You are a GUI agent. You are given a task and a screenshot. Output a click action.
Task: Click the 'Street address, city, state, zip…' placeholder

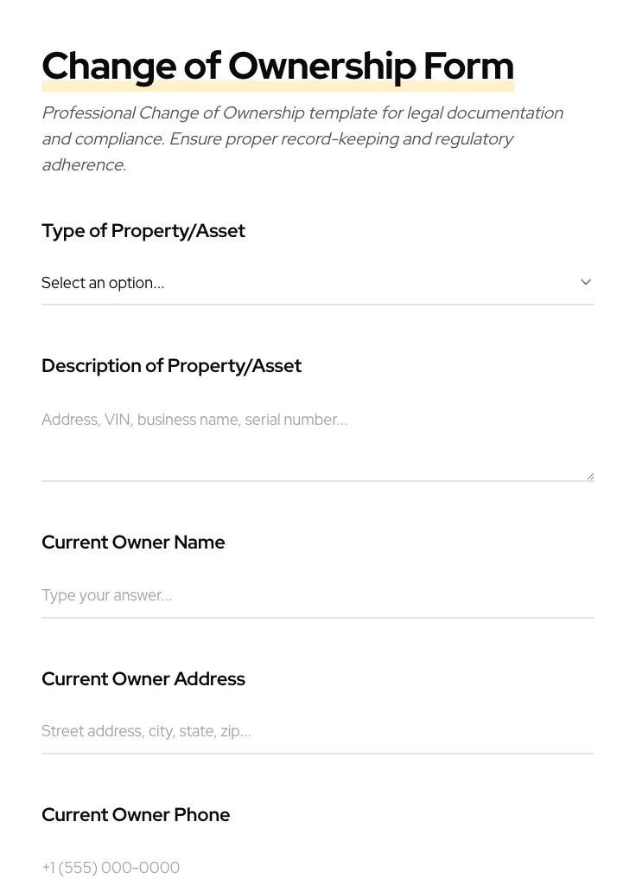pyautogui.click(x=146, y=731)
